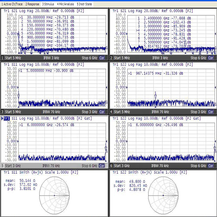This screenshot has width=217, height=217.
Task: Click 'IFBW 3 kHz' in channel 1 bar
Action: [x=51, y=58]
